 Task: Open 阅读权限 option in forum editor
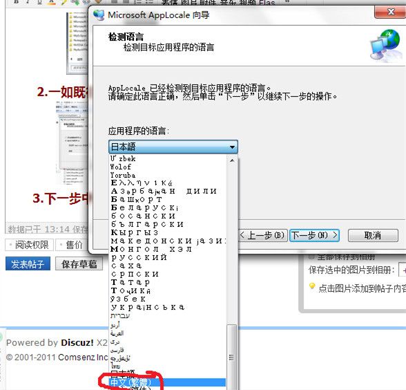pyautogui.click(x=29, y=245)
